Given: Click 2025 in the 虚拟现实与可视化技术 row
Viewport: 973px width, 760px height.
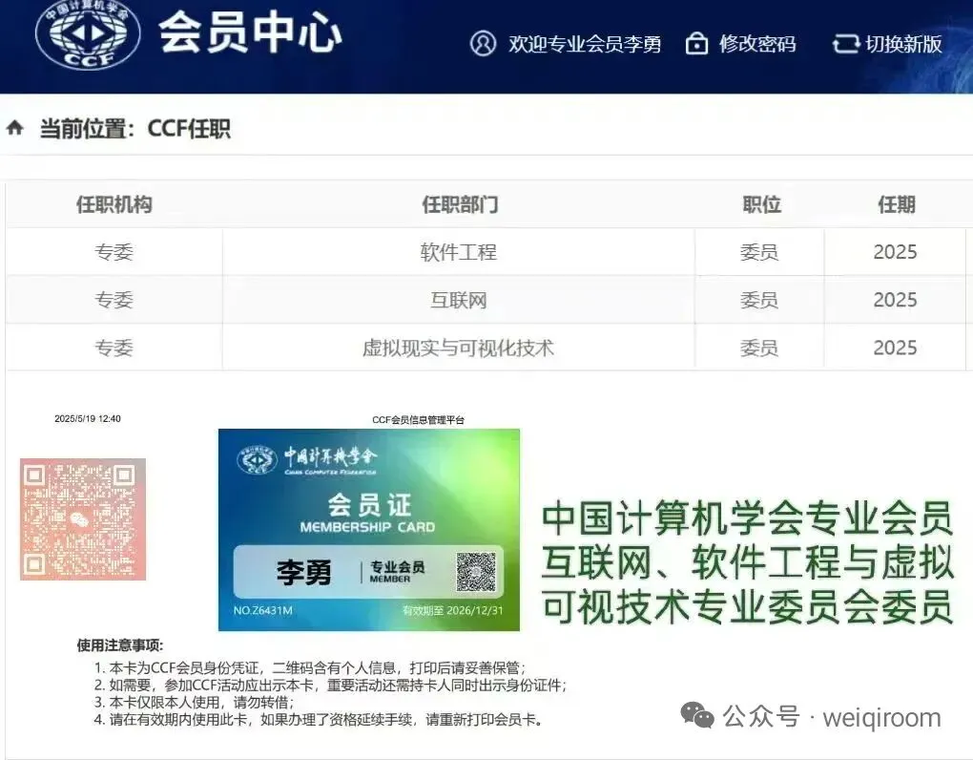Looking at the screenshot, I should click(x=895, y=348).
